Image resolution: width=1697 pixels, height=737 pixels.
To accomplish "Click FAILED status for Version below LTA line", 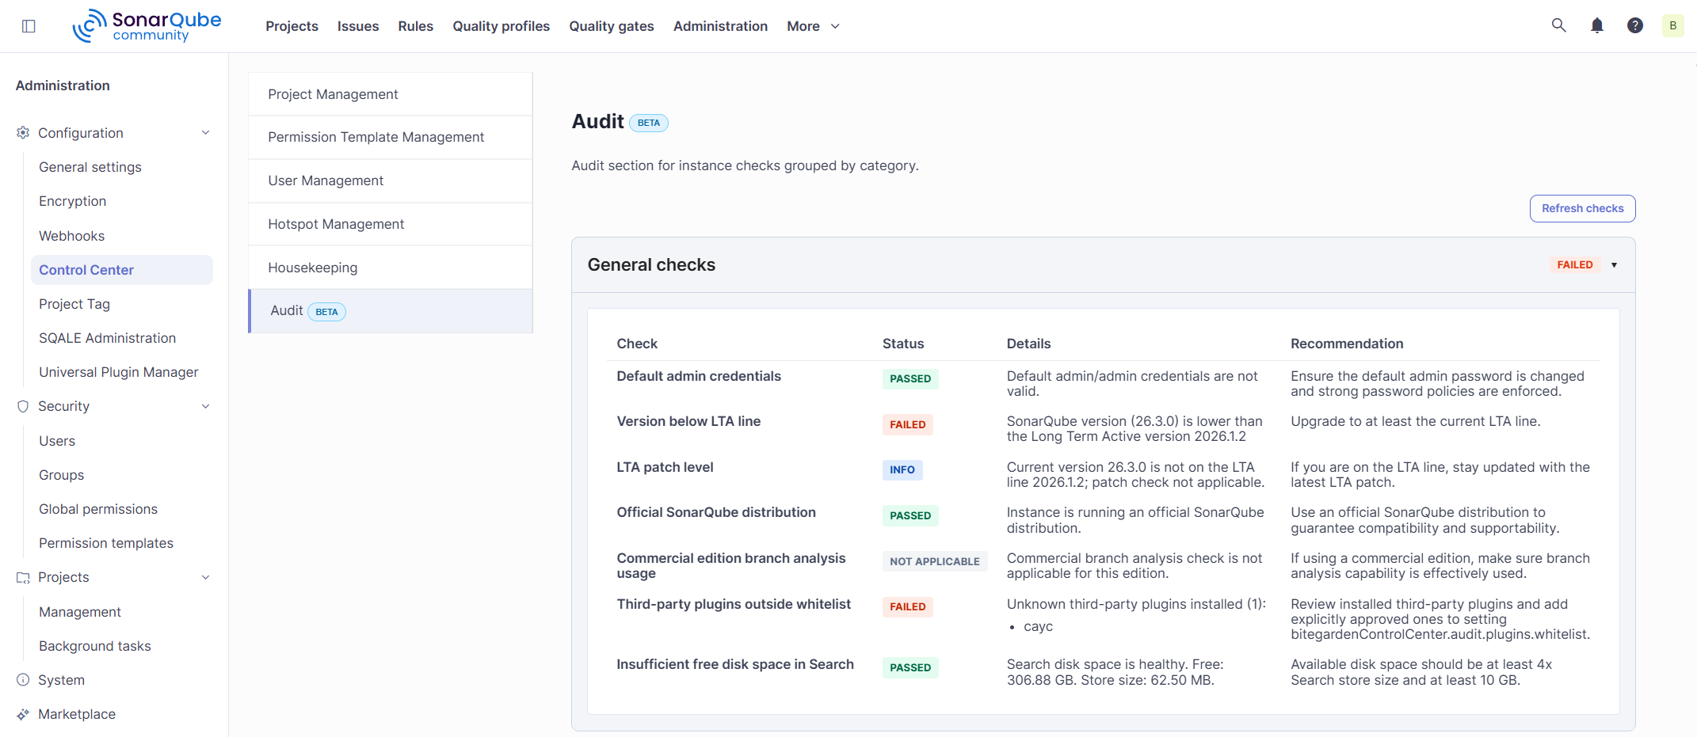I will 907,425.
